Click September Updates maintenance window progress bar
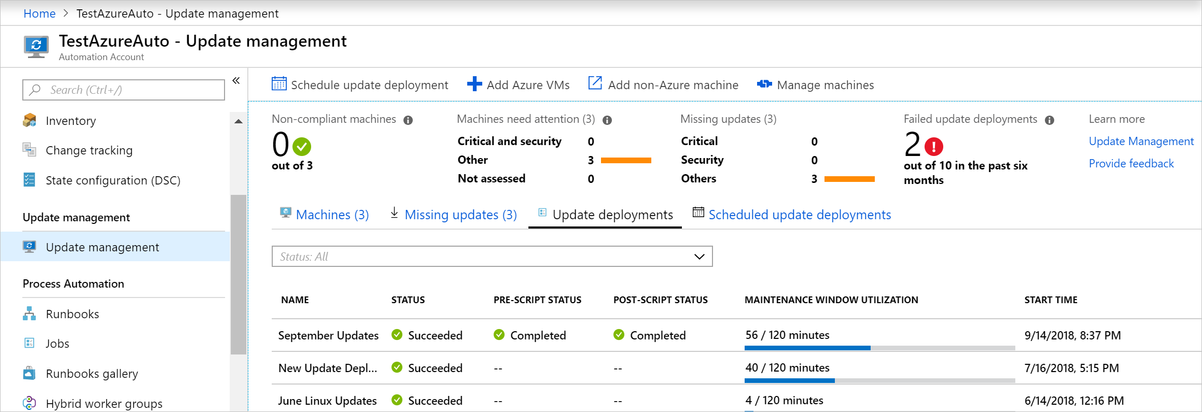The image size is (1202, 412). [879, 348]
